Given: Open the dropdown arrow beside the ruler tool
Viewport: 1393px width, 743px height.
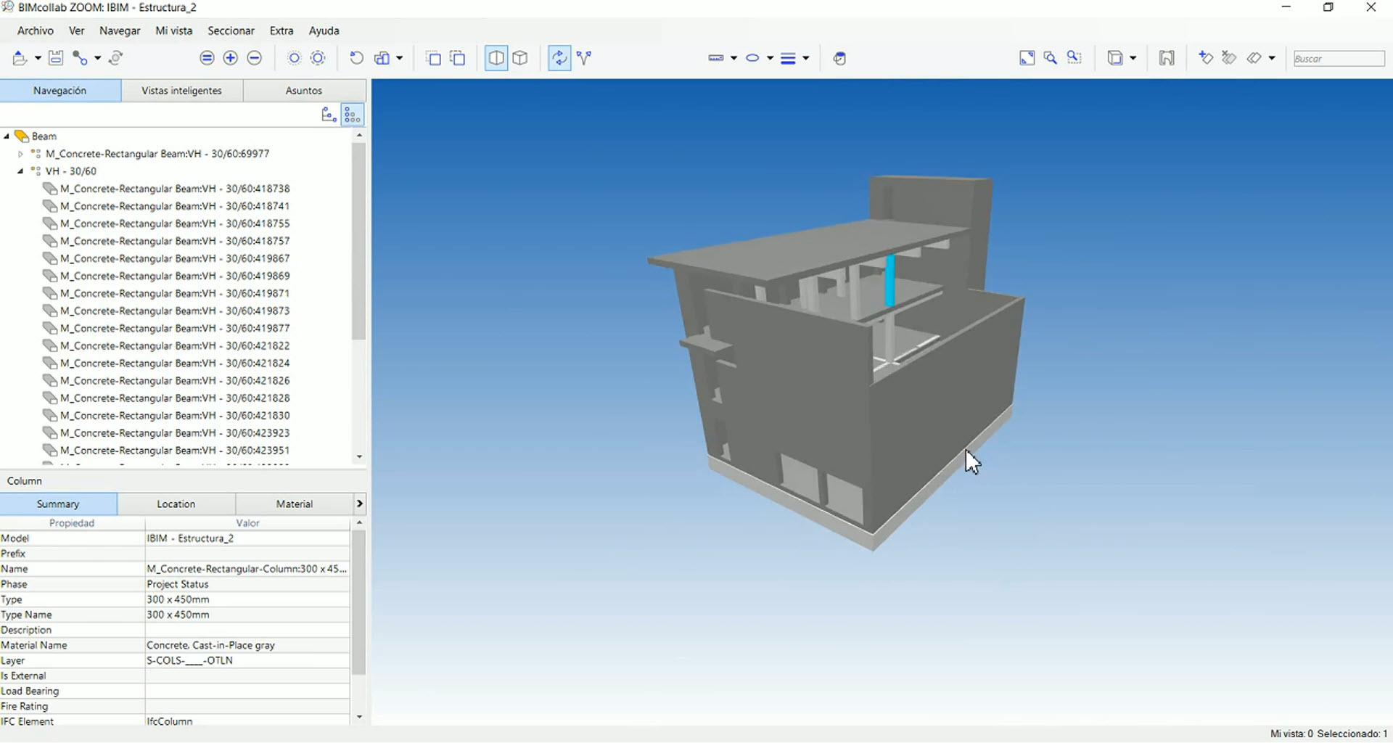Looking at the screenshot, I should point(734,58).
